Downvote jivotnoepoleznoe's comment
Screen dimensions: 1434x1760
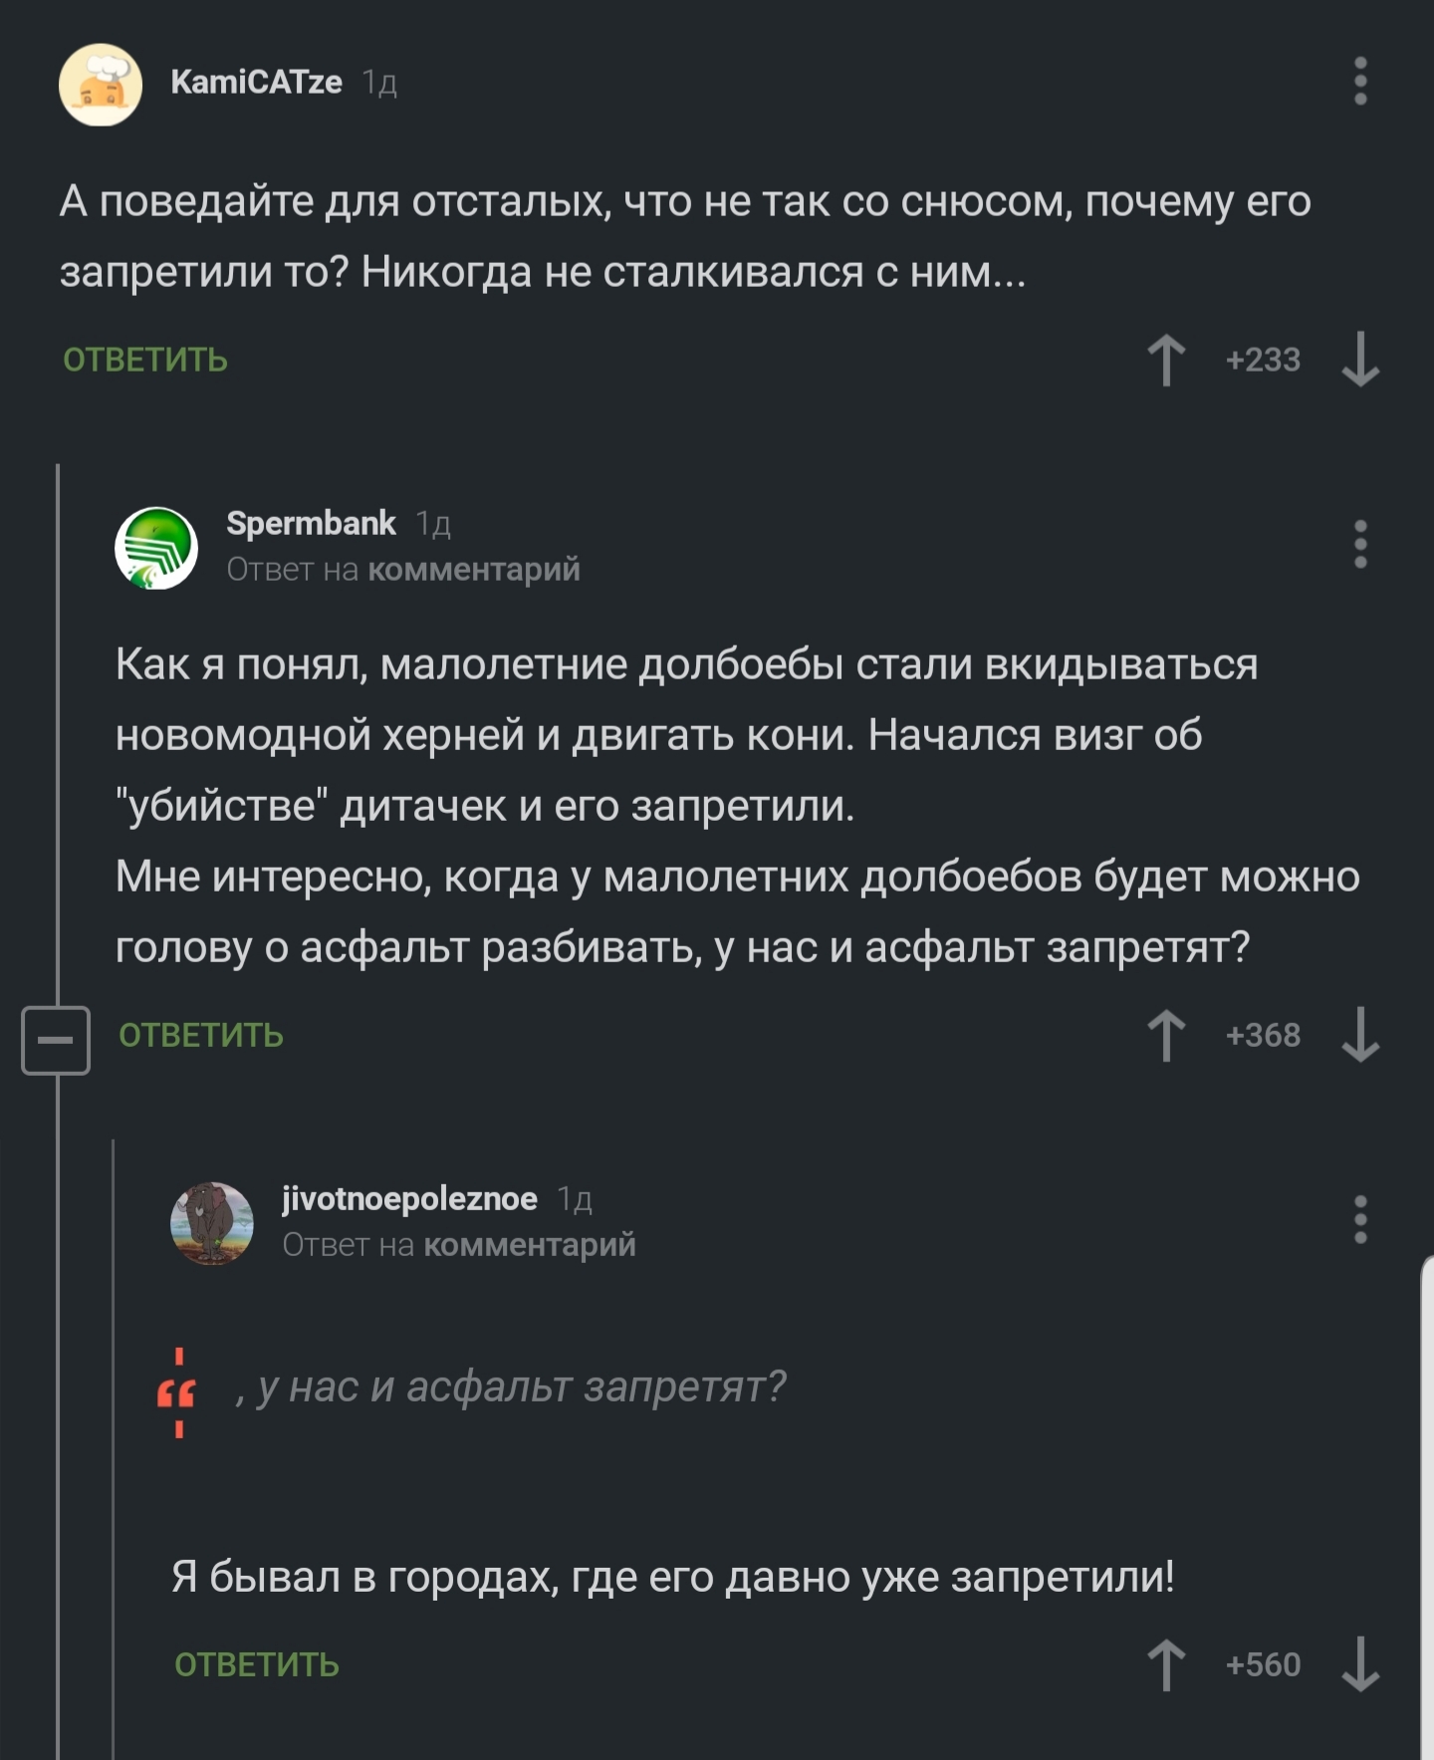[x=1359, y=1665]
